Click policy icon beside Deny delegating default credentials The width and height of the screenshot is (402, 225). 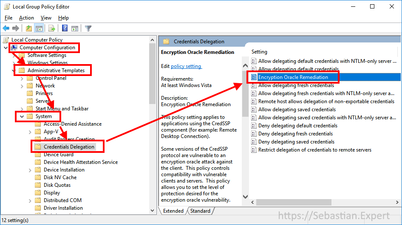pos(254,126)
